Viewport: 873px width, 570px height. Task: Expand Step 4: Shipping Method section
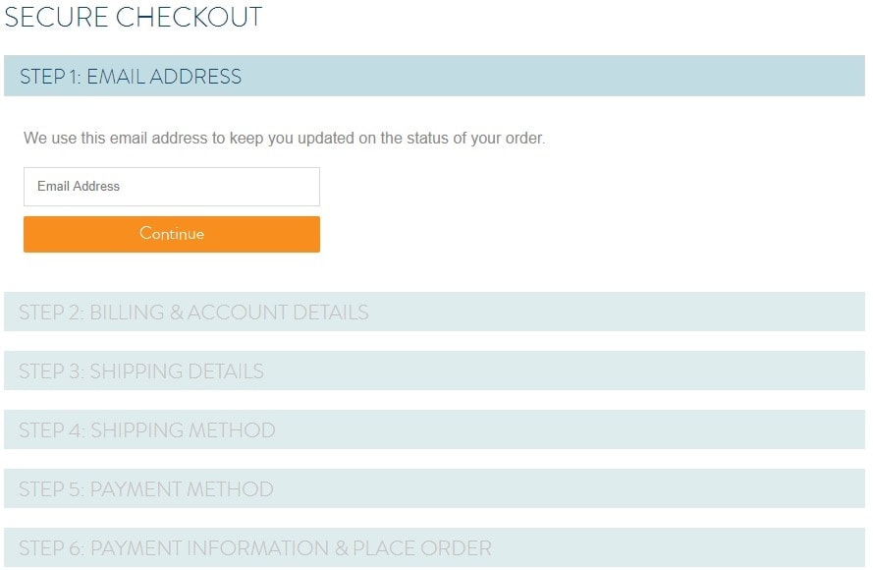434,430
